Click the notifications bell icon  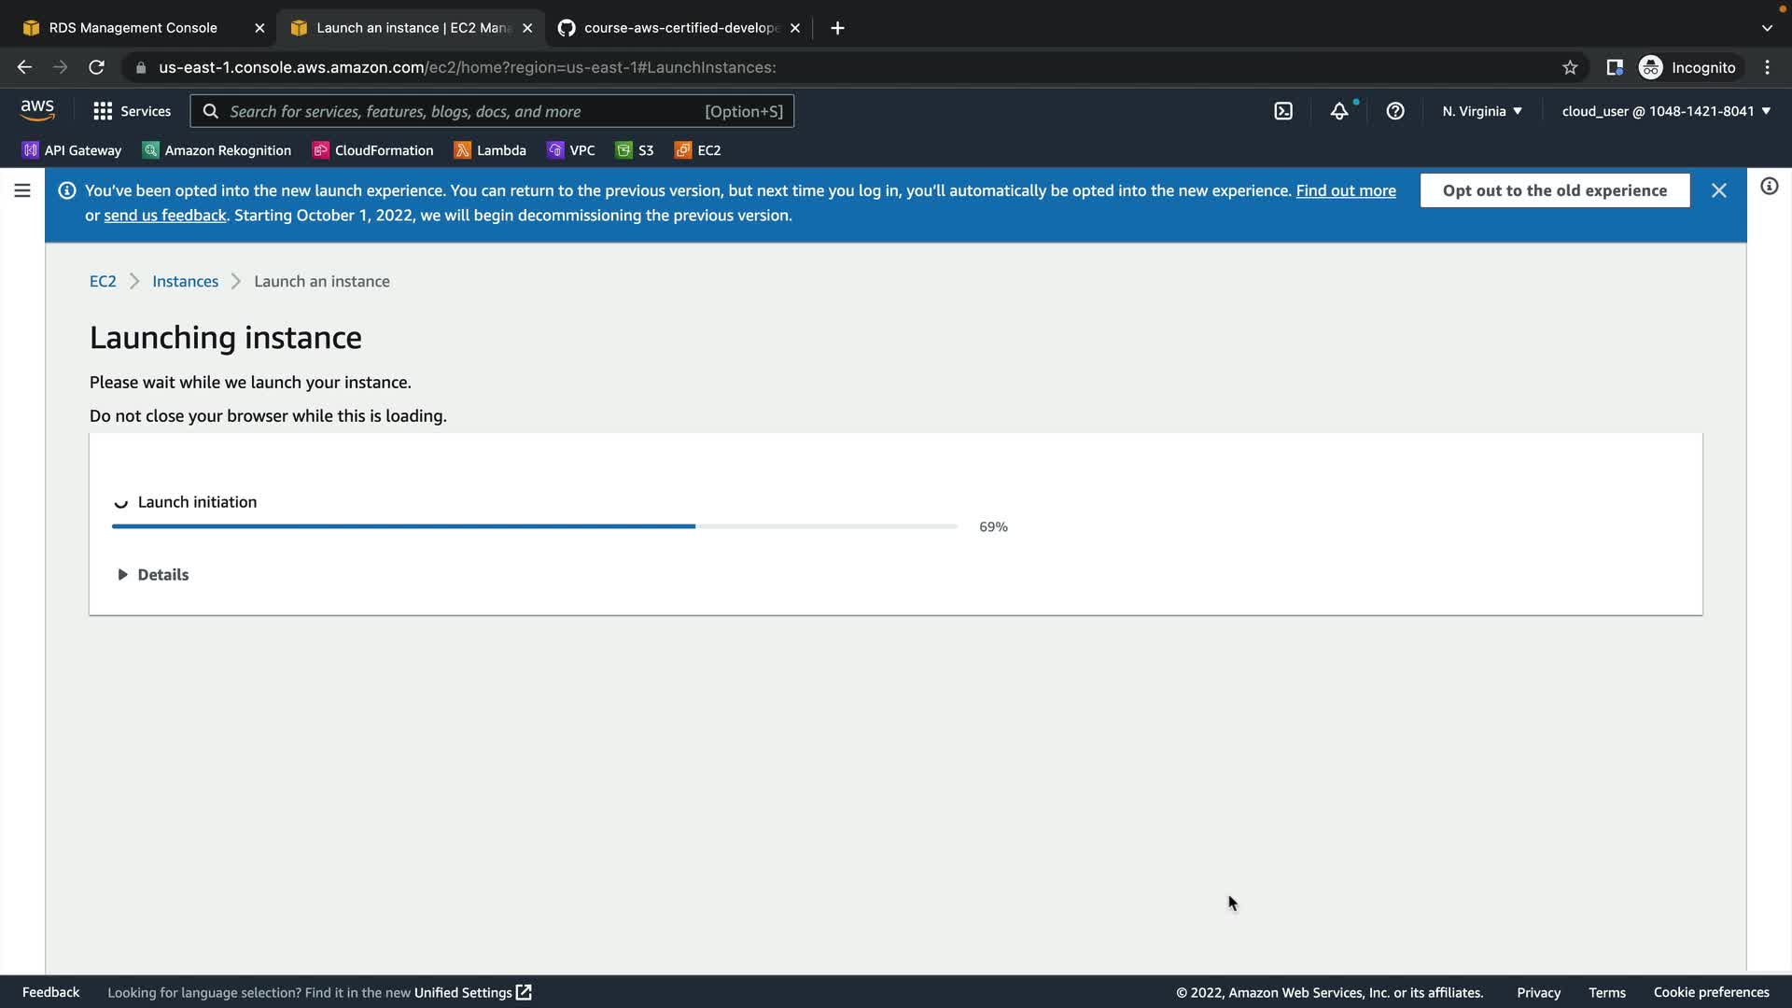point(1339,111)
